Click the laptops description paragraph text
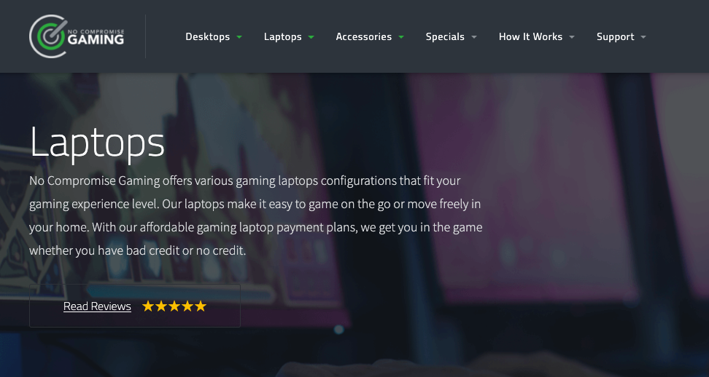709x377 pixels. (256, 215)
